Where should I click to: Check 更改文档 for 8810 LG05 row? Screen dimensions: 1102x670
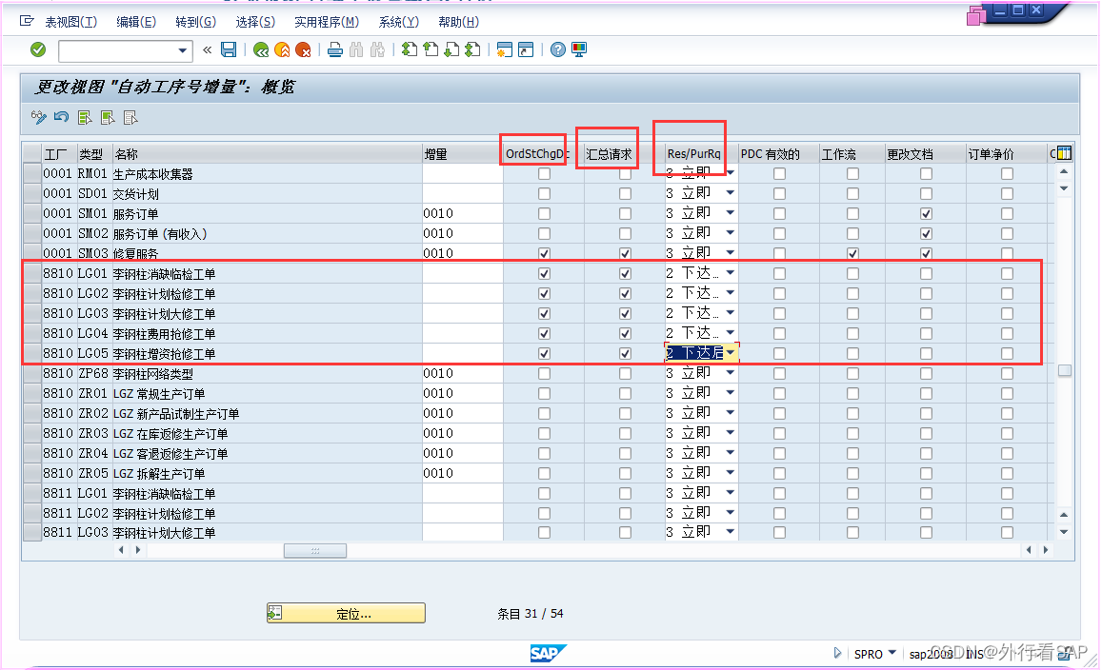927,353
